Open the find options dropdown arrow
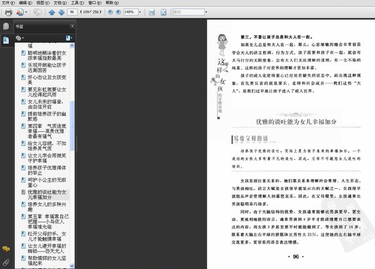375x269 pixels. [206, 12]
